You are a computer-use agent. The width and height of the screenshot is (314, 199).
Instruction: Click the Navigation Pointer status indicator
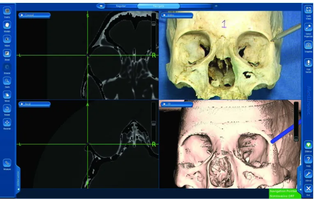pos(283,191)
